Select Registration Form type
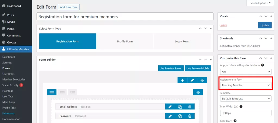This screenshot has width=278, height=123. 68,41
